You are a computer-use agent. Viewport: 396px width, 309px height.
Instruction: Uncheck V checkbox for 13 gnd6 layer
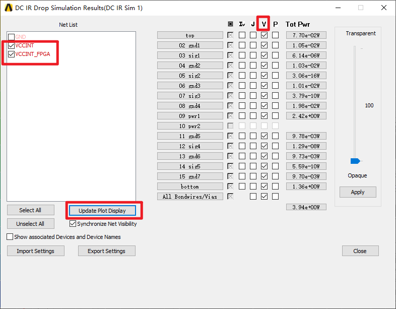[264, 156]
